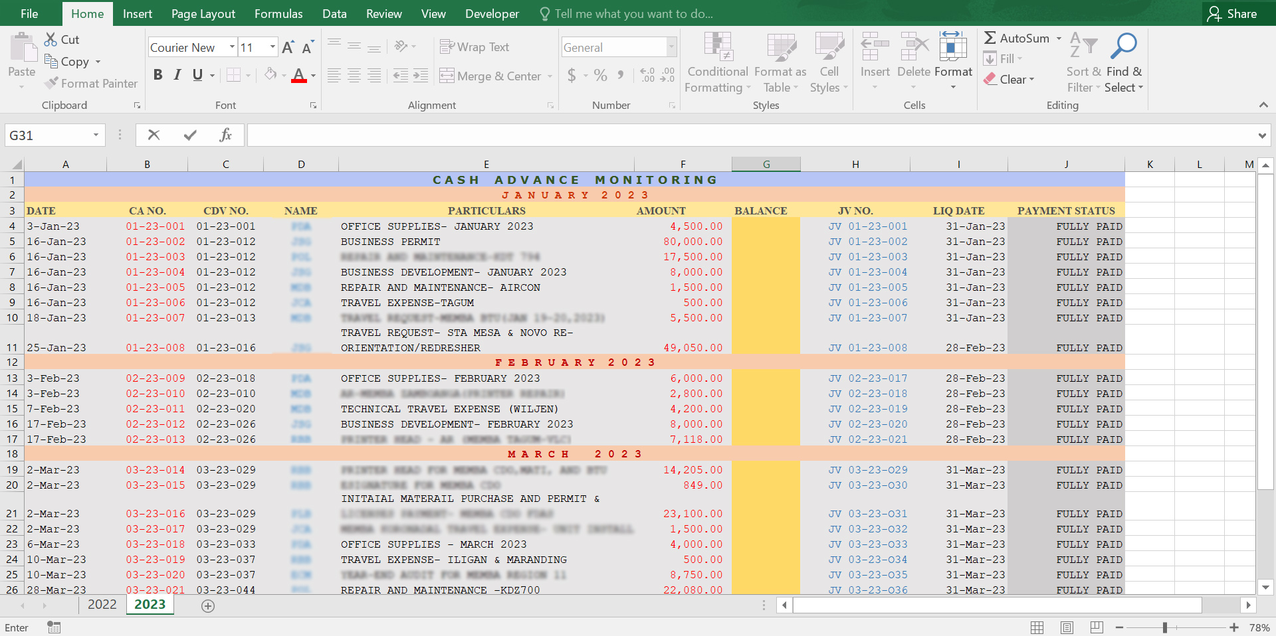The image size is (1276, 636).
Task: Toggle Italic formatting
Action: click(x=177, y=75)
